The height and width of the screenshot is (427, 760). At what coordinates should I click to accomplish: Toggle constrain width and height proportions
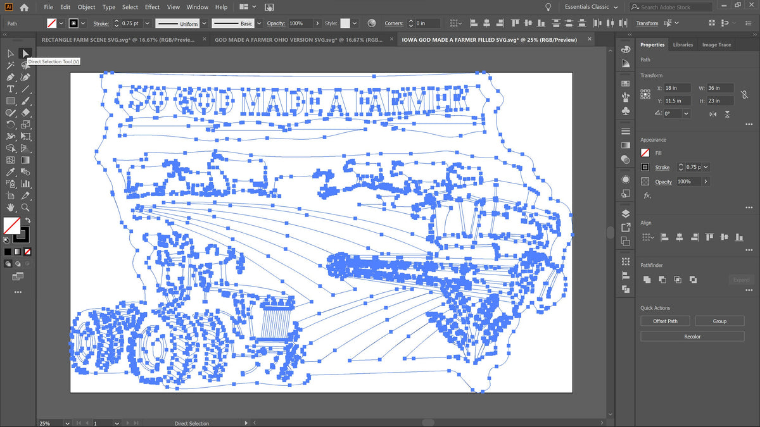point(745,94)
